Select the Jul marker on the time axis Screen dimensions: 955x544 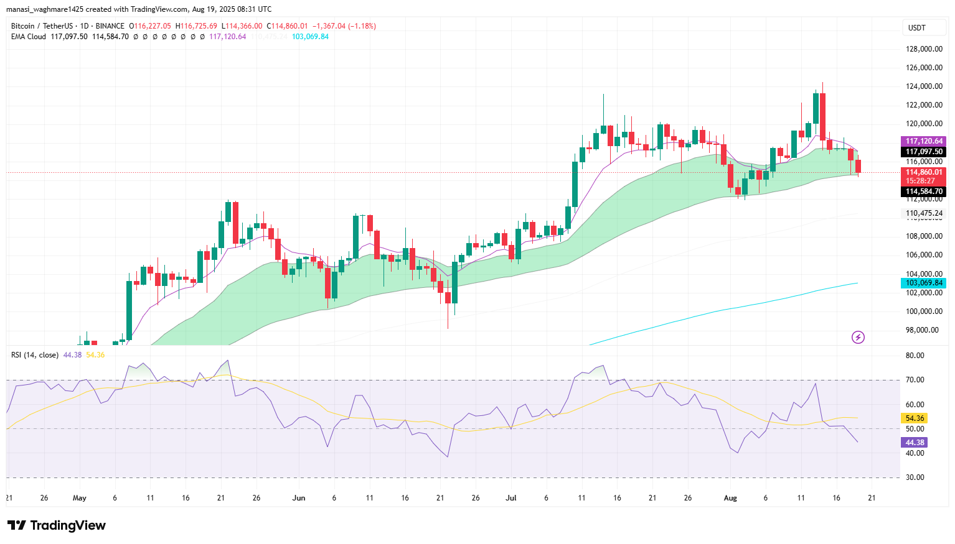[x=511, y=498]
